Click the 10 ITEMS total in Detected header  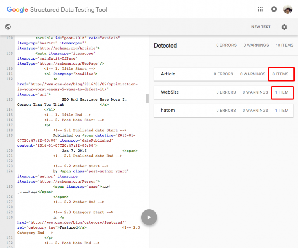click(x=284, y=45)
